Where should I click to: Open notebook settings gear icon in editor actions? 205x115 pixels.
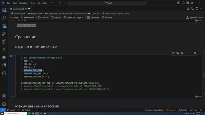[x=188, y=9]
